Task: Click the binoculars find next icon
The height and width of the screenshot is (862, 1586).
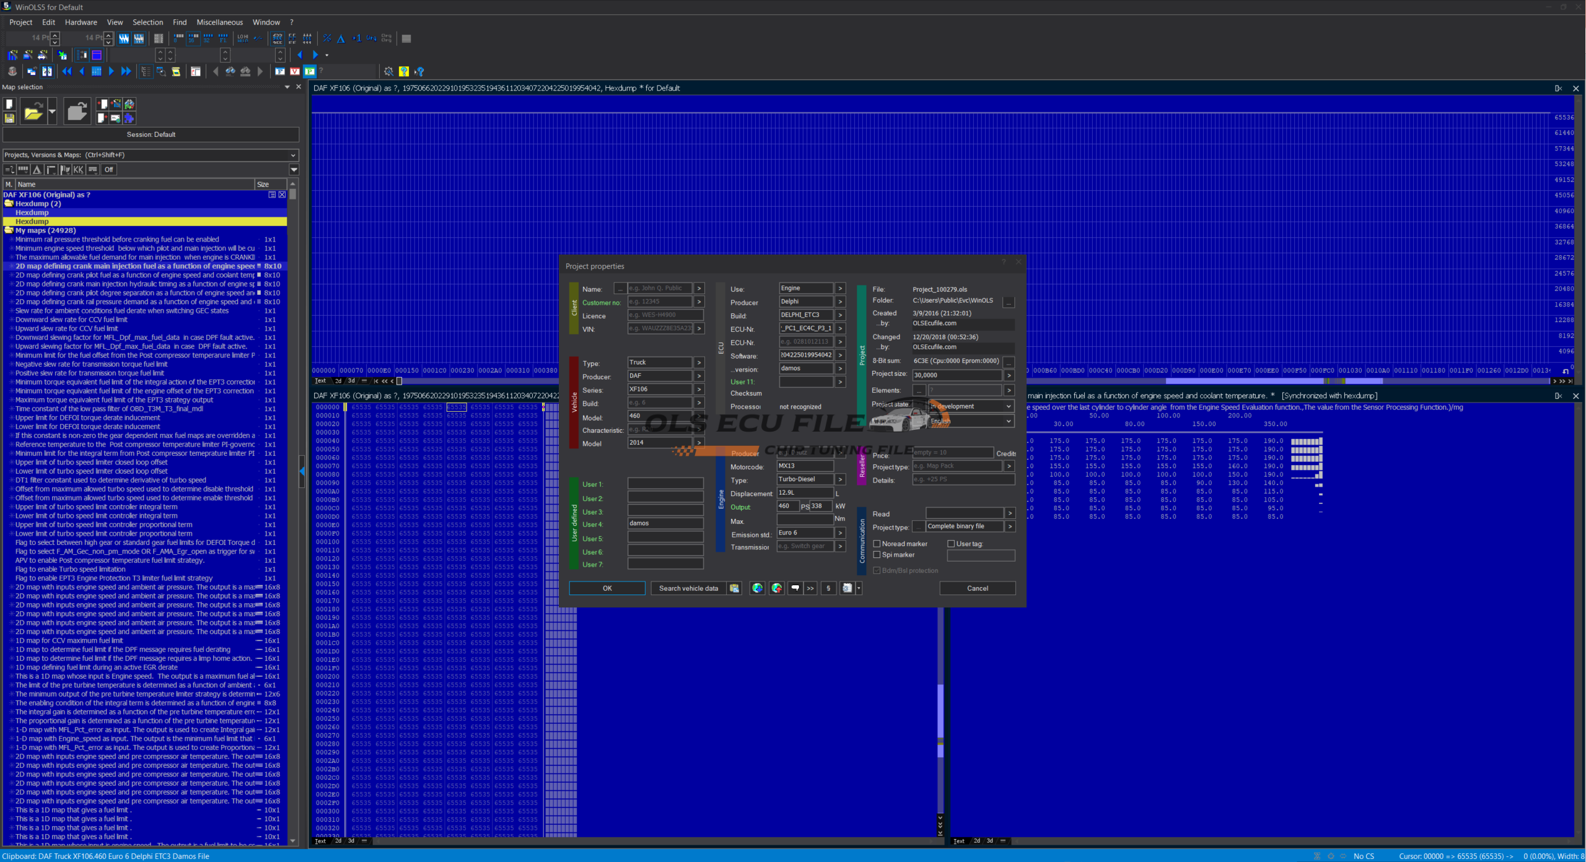Action: (x=245, y=71)
